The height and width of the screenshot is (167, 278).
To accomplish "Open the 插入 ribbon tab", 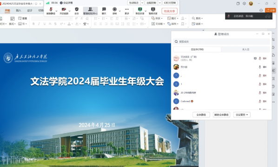I will (x=19, y=10).
